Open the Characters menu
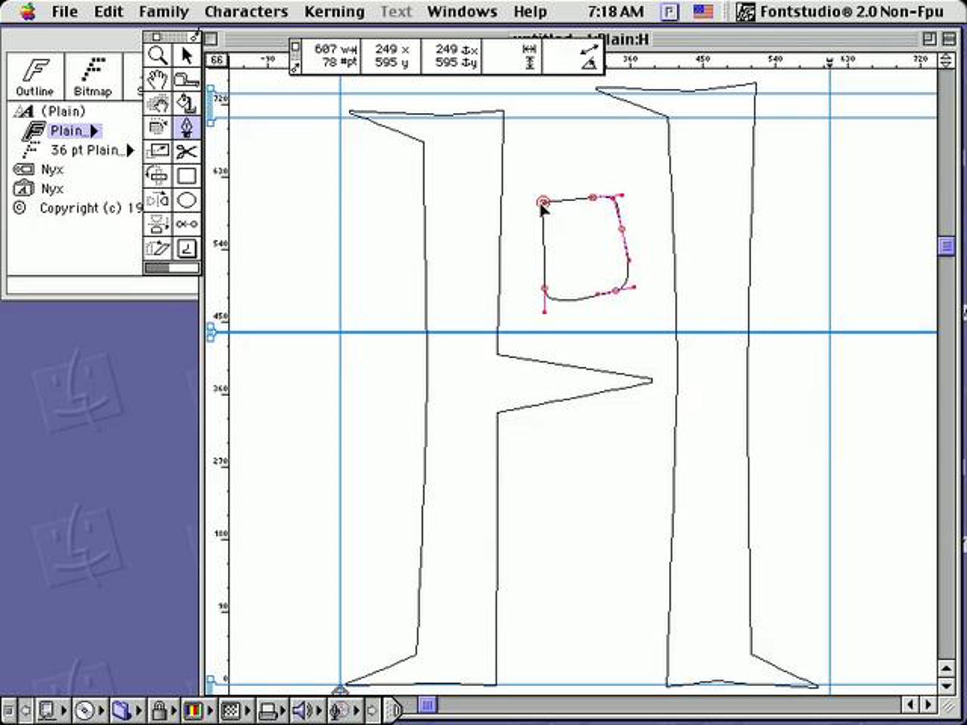This screenshot has width=967, height=725. click(x=246, y=12)
